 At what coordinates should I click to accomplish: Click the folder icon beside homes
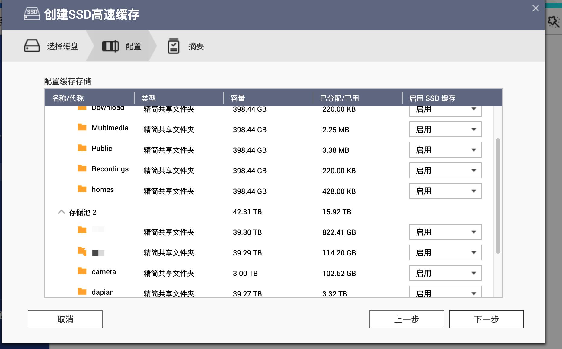point(82,189)
